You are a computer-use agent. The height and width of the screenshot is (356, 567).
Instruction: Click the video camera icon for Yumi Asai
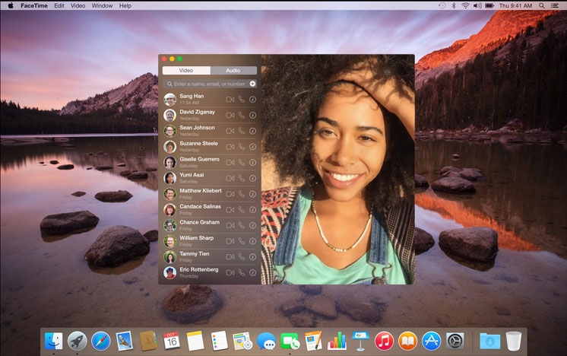pyautogui.click(x=230, y=178)
